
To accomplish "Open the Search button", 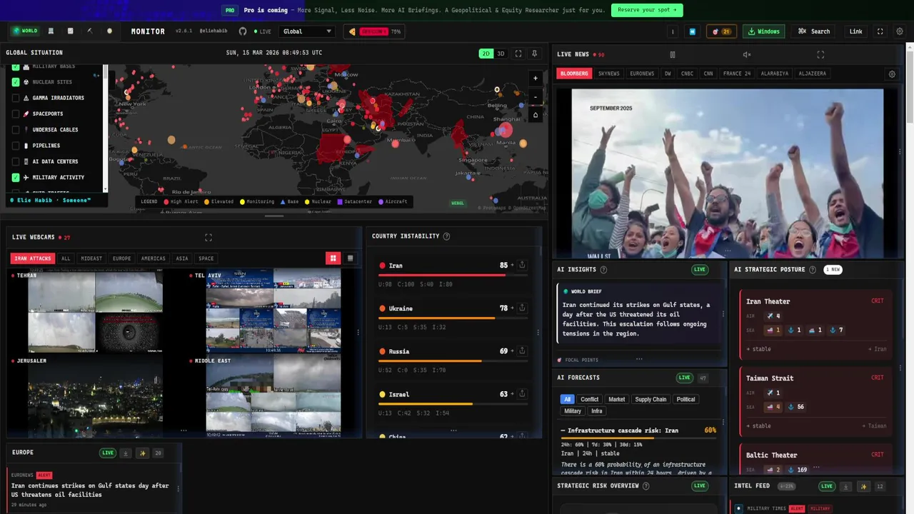I will [814, 31].
